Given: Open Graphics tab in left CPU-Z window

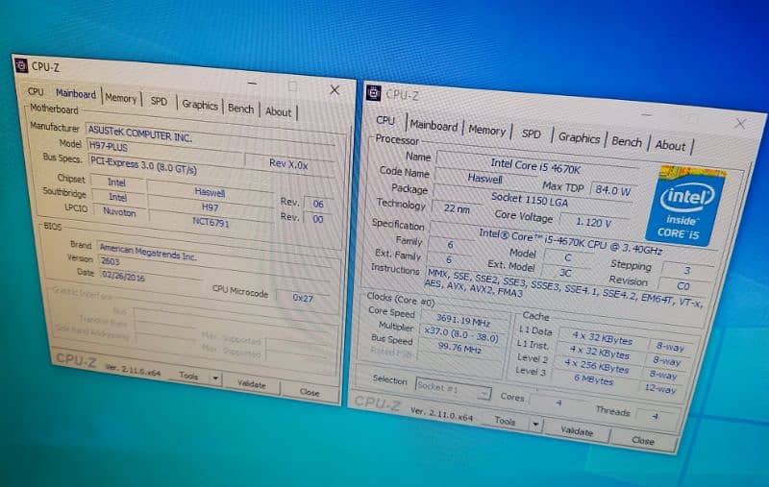Looking at the screenshot, I should tap(200, 105).
